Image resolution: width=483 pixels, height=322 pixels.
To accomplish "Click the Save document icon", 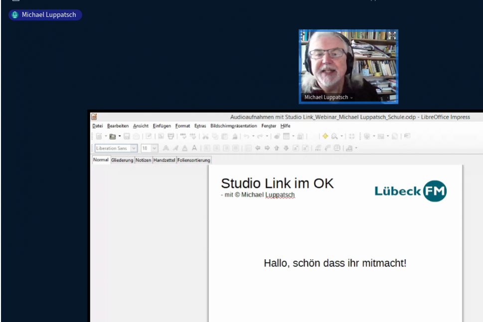I will click(127, 136).
